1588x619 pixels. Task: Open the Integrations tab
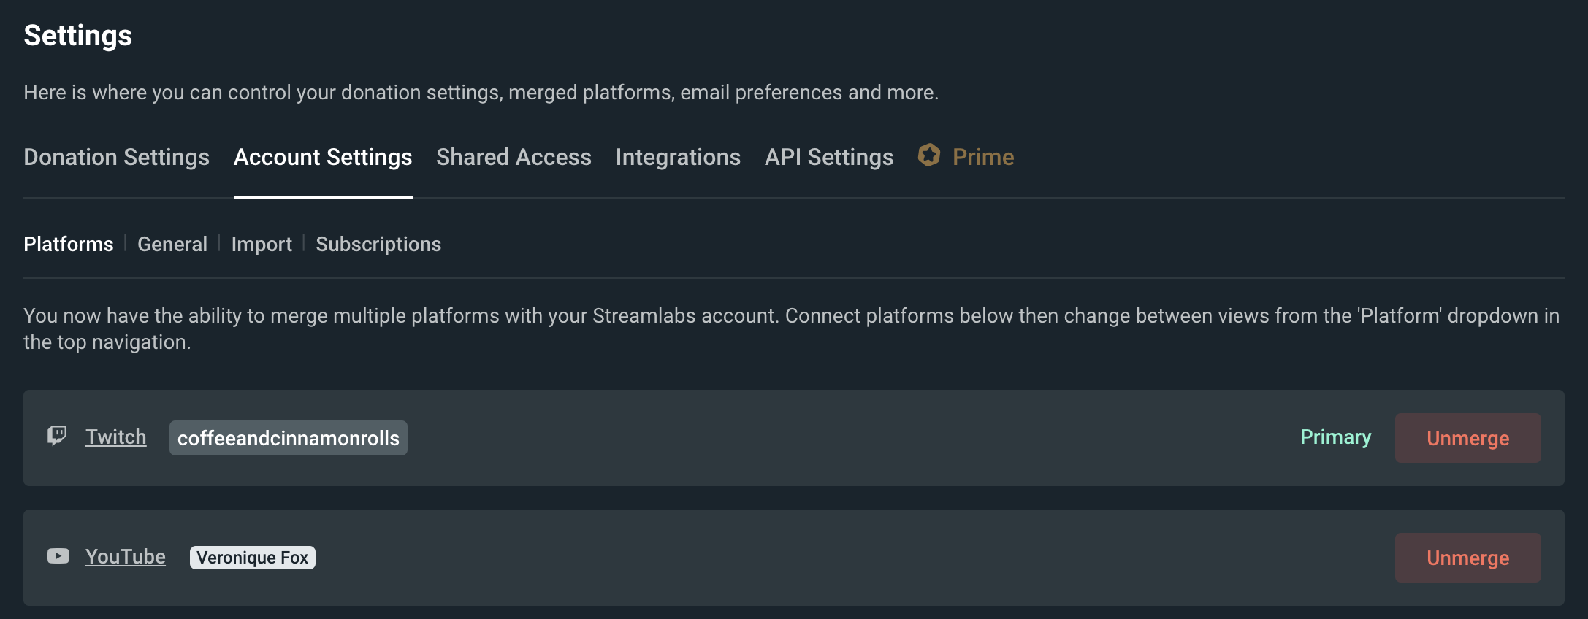click(x=678, y=157)
